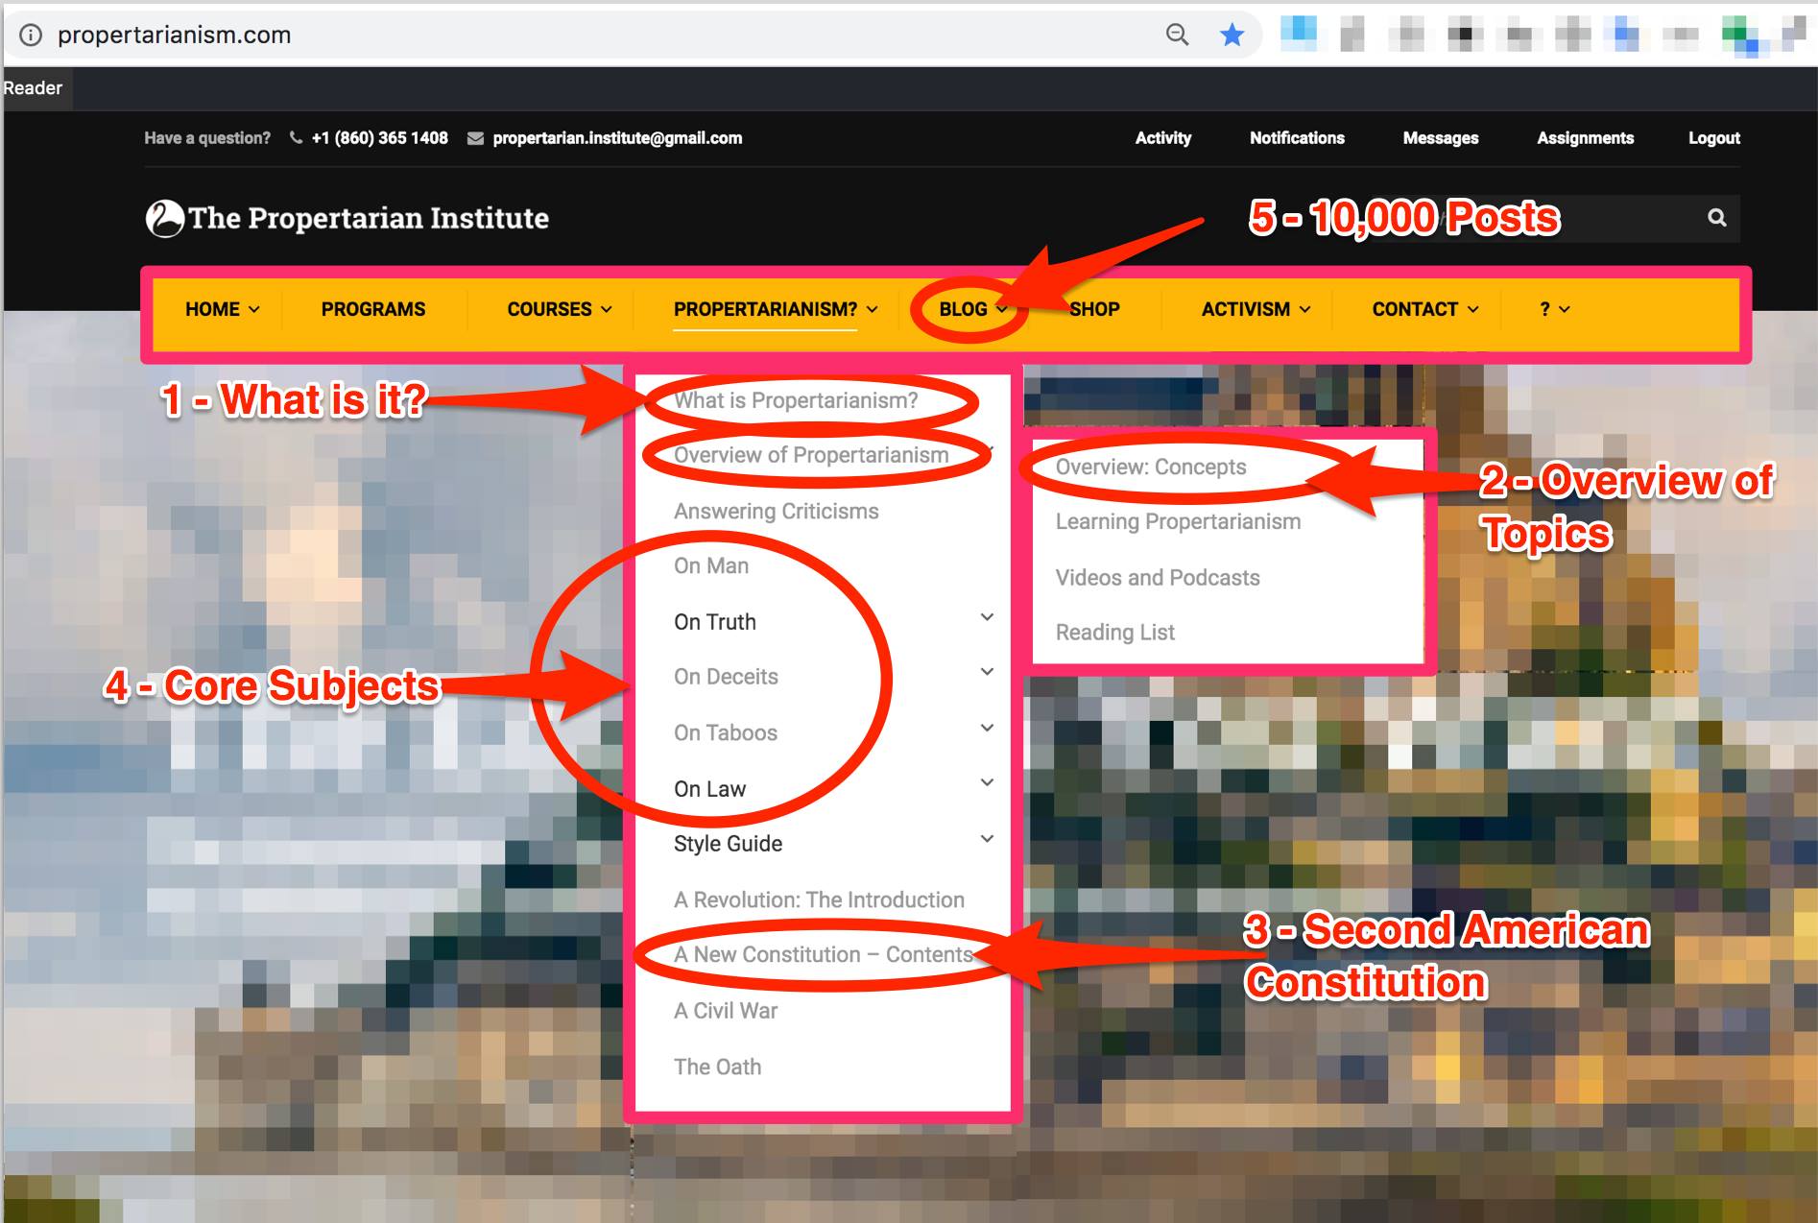Click the search magnifier icon in header

coord(1716,218)
